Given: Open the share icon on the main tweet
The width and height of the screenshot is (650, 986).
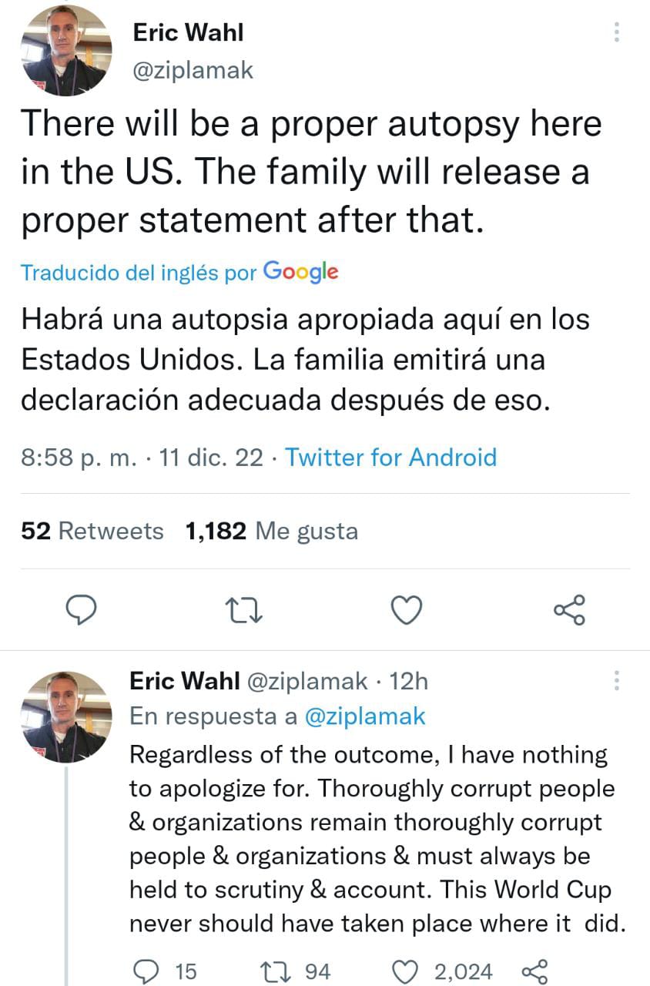Looking at the screenshot, I should point(568,609).
